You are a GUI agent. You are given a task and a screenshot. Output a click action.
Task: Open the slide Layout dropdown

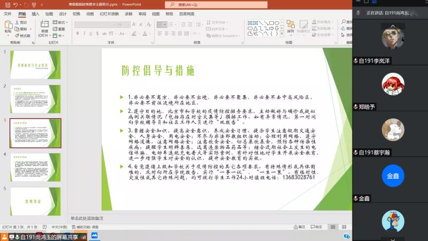coord(61,23)
